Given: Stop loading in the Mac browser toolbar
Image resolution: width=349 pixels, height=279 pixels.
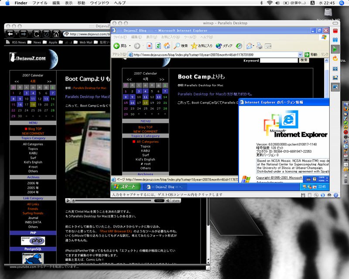Looking at the screenshot, I should (47, 34).
